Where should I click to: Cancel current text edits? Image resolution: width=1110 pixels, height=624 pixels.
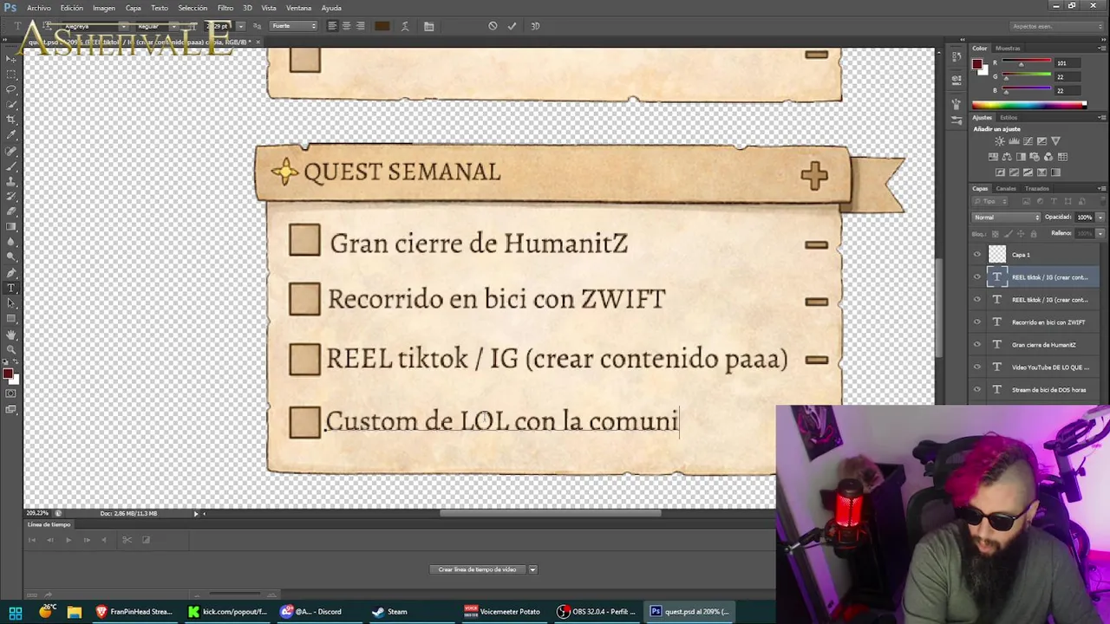coord(493,26)
